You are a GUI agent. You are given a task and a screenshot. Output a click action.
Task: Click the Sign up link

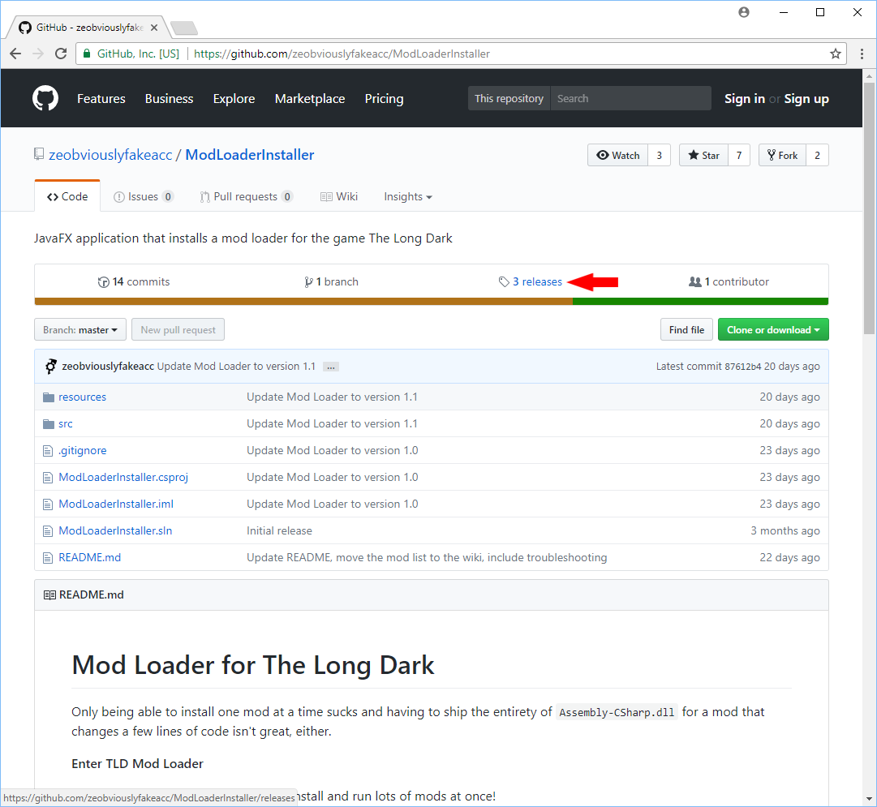coord(806,99)
